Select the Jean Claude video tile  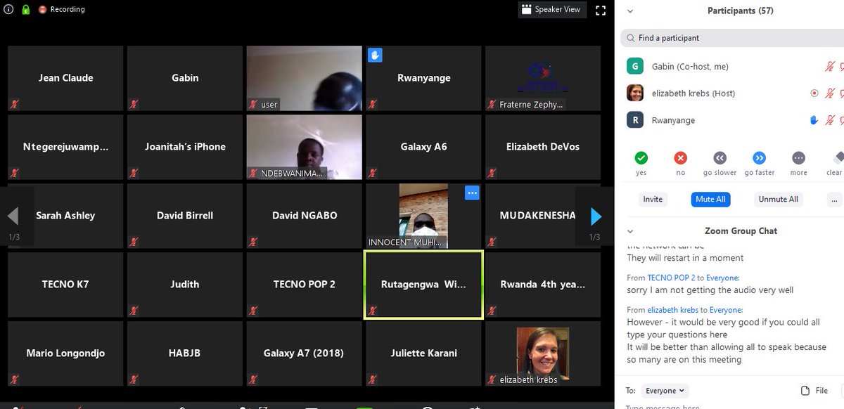click(x=65, y=78)
